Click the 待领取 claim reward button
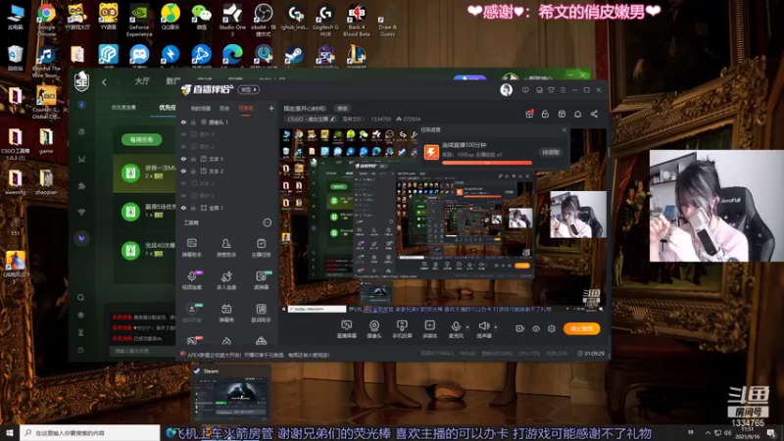The width and height of the screenshot is (784, 441). tap(551, 152)
